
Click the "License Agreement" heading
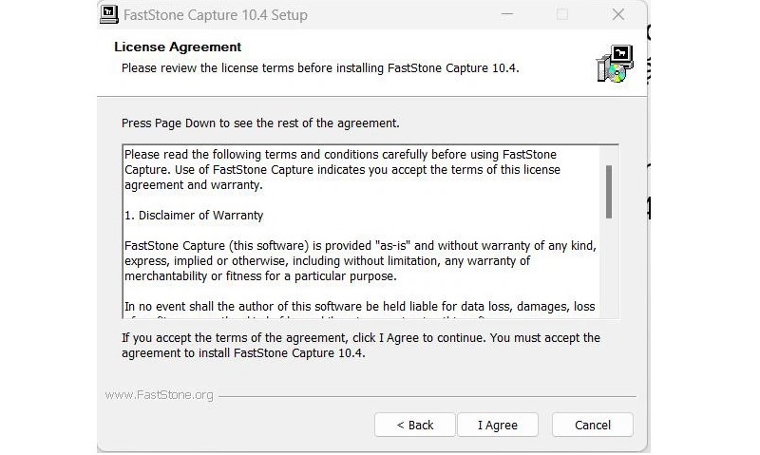click(178, 47)
